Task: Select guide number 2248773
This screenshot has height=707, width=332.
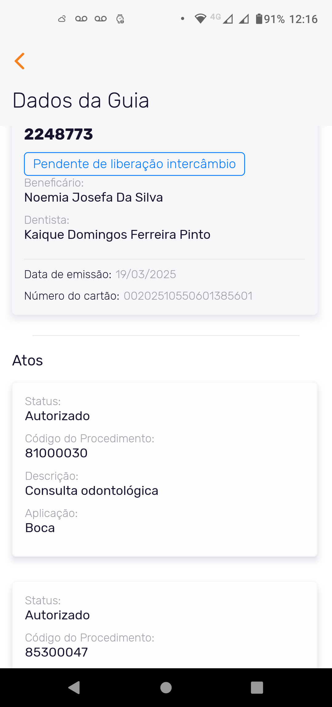Action: 58,134
